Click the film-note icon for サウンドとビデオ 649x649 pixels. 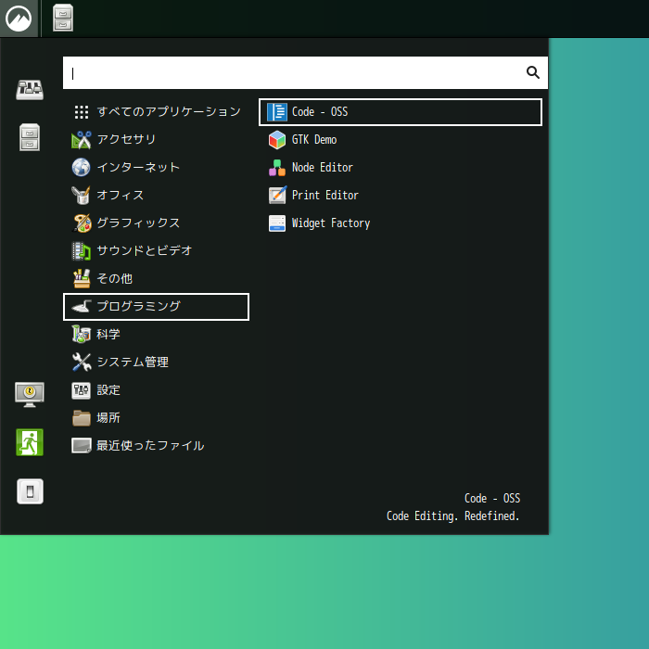82,251
